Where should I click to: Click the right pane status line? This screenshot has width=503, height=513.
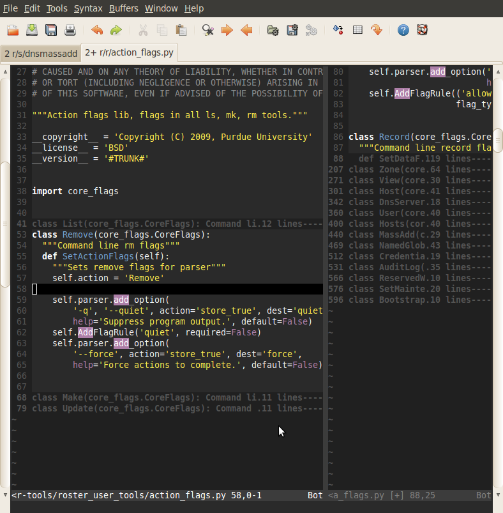point(410,495)
